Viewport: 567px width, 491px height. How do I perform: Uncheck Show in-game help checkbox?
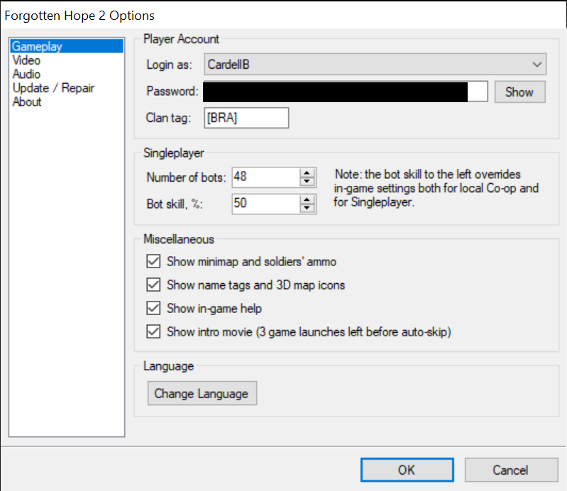click(153, 308)
